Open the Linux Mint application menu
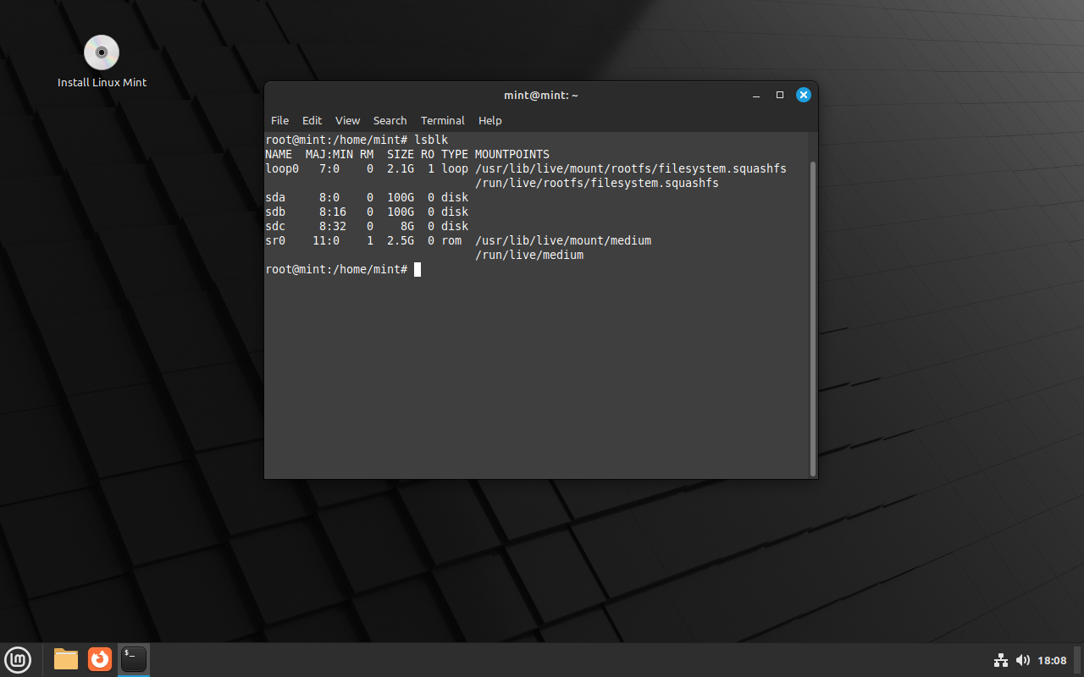The width and height of the screenshot is (1084, 677). pyautogui.click(x=18, y=659)
